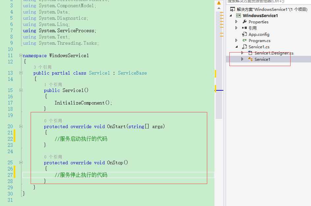Click the App.config file icon
Image resolution: width=311 pixels, height=206 pixels.
[x=244, y=34]
